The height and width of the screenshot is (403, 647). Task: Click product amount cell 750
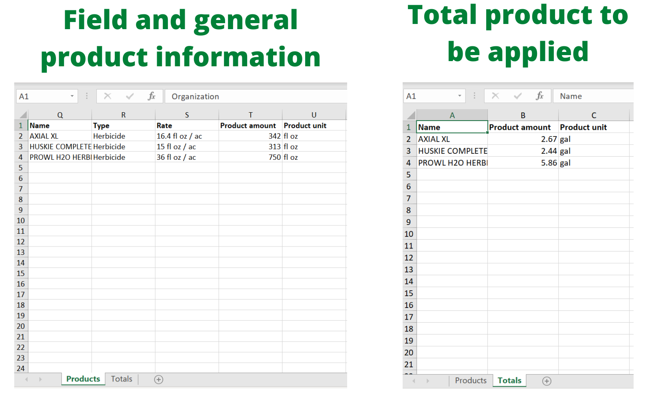251,157
